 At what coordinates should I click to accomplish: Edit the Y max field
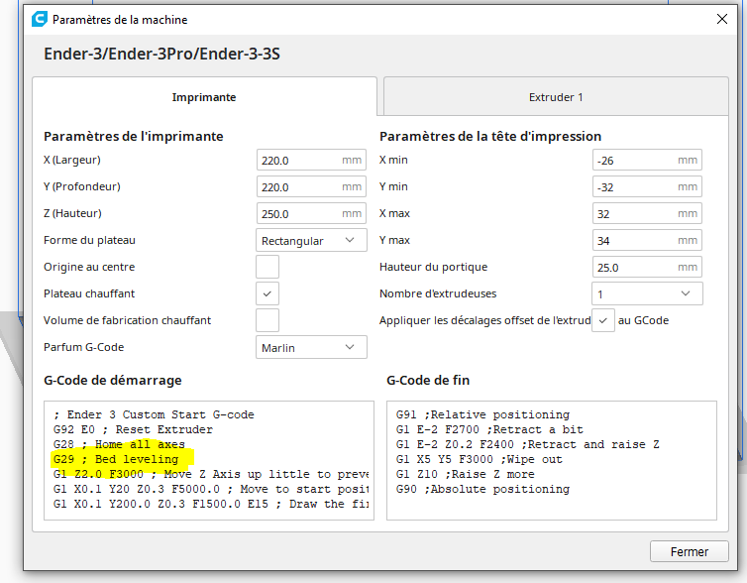647,240
